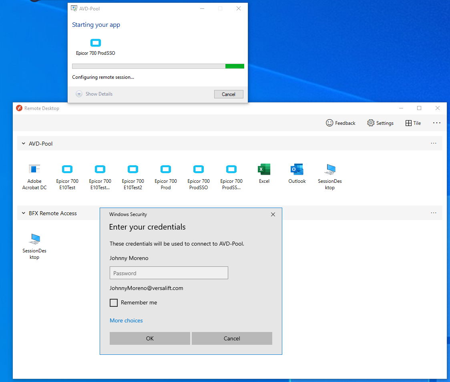Enable Remember me checkbox

click(x=114, y=302)
